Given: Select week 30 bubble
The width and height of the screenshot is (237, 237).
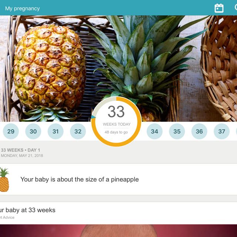Looking at the screenshot, I should pos(33,131).
